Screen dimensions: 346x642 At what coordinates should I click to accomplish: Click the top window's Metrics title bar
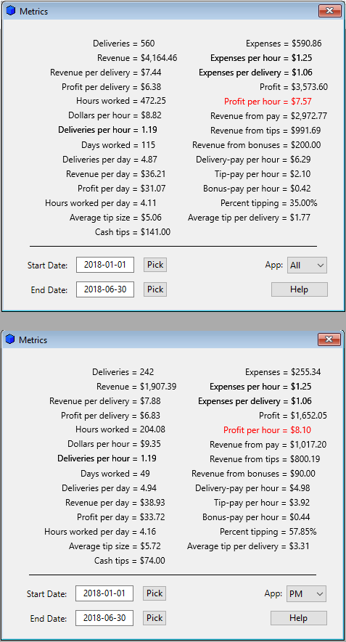coord(164,11)
